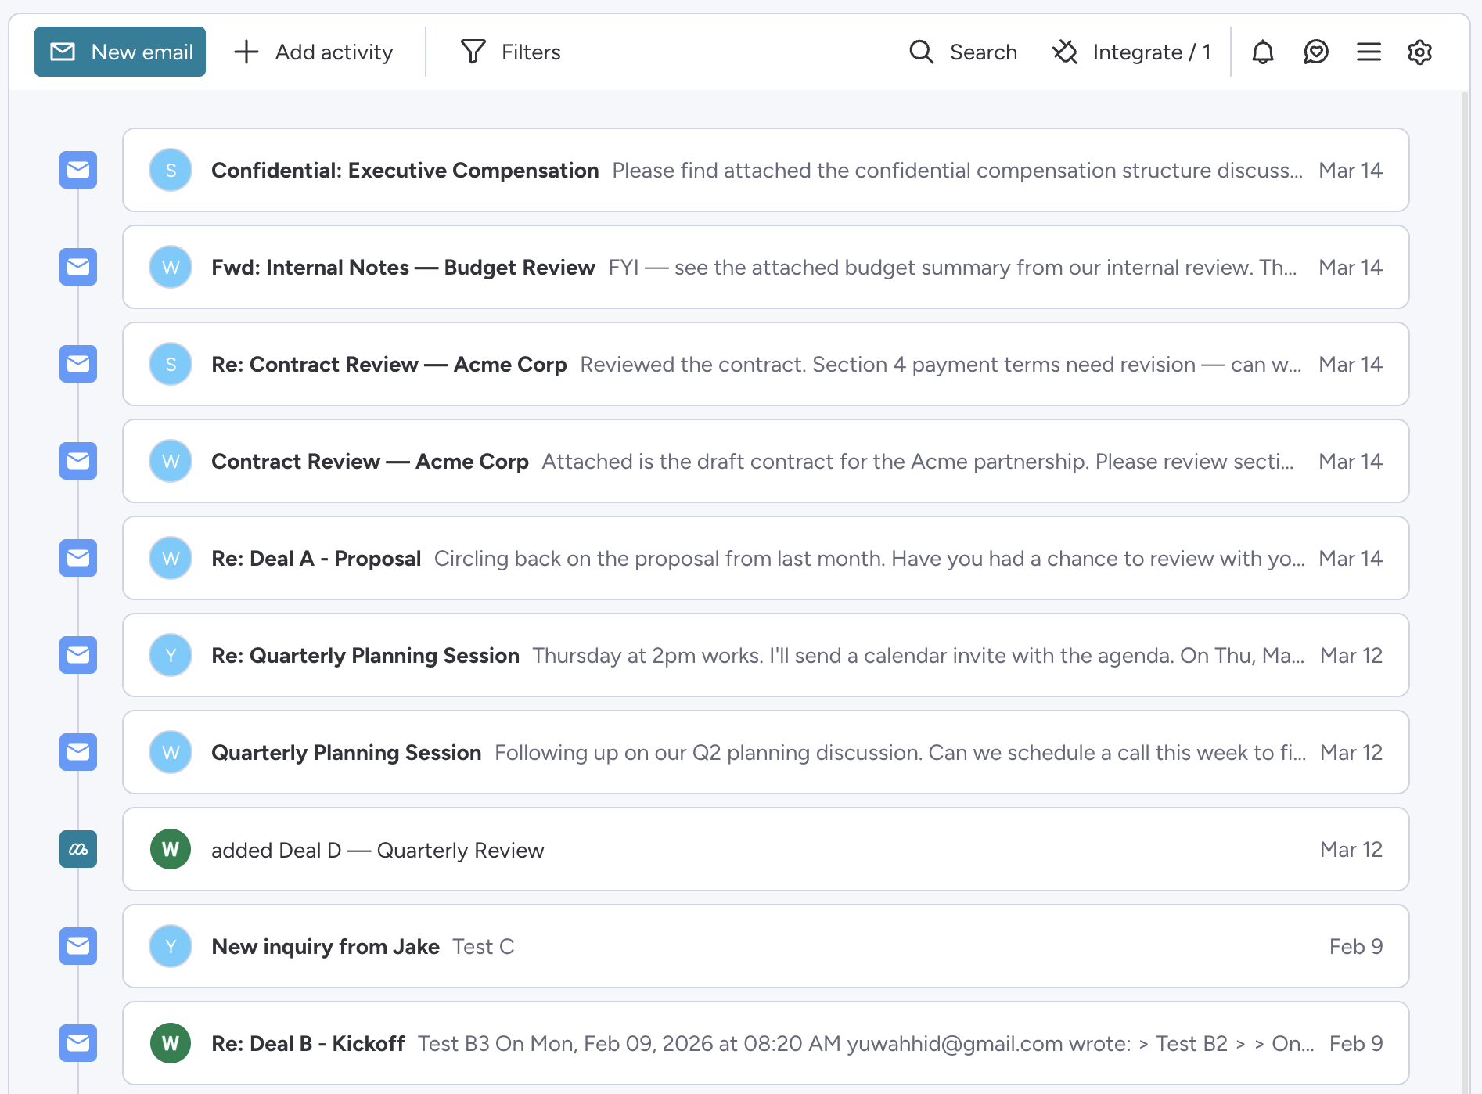1482x1094 pixels.
Task: Click S avatar on Re: Contract Review
Action: point(171,364)
